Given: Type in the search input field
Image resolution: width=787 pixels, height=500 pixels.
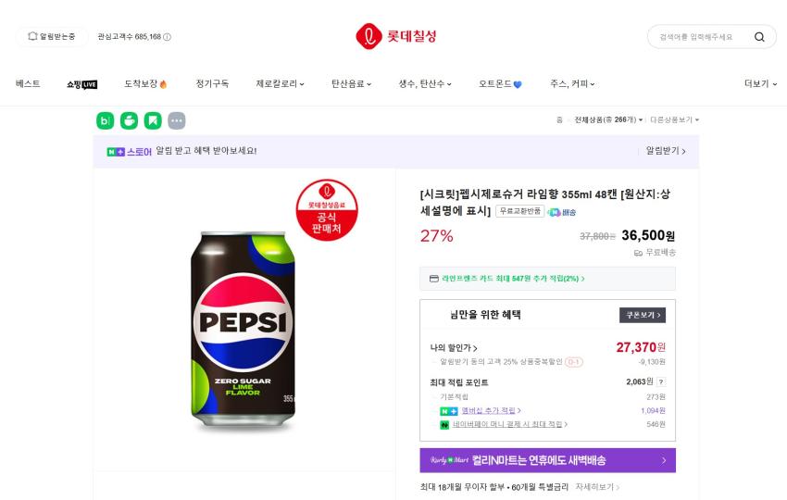Looking at the screenshot, I should pyautogui.click(x=698, y=37).
